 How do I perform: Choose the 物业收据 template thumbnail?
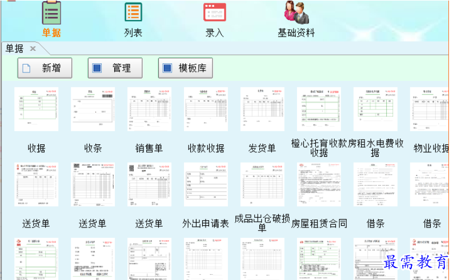point(430,109)
